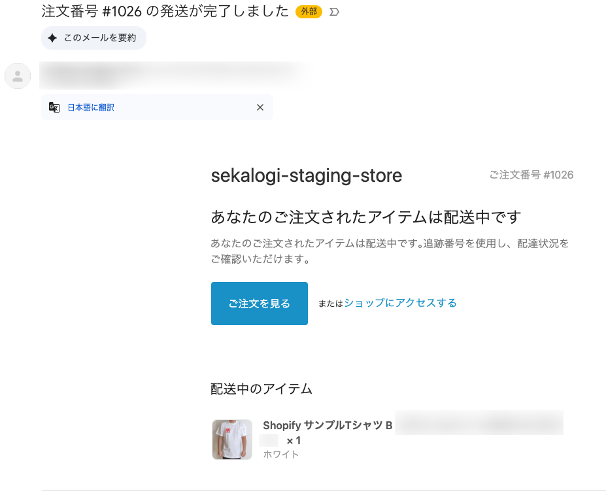The height and width of the screenshot is (492, 606).
Task: Click the summarize this email button
Action: coord(93,38)
